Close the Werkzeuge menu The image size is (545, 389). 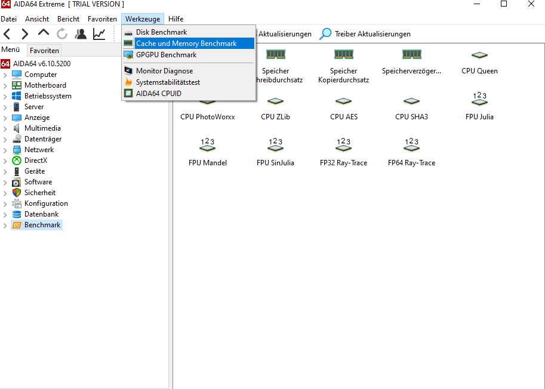tap(143, 18)
